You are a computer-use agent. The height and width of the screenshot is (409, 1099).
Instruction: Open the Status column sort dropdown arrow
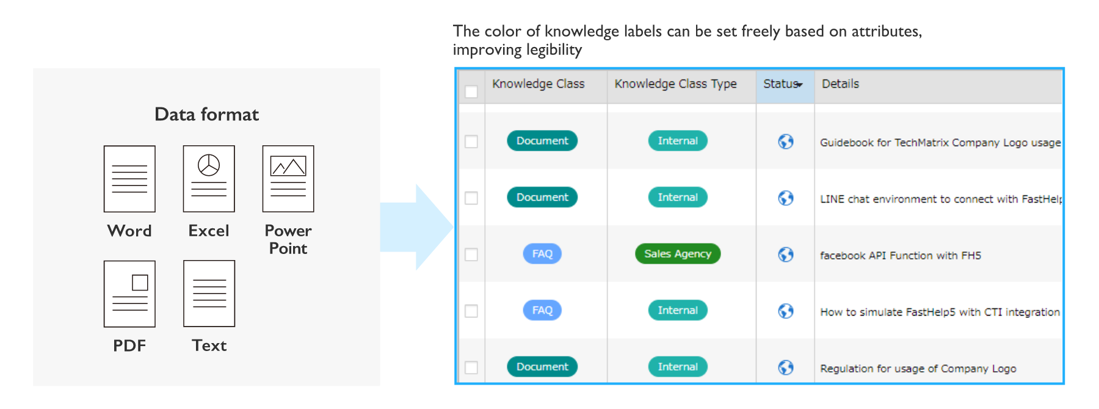[800, 85]
